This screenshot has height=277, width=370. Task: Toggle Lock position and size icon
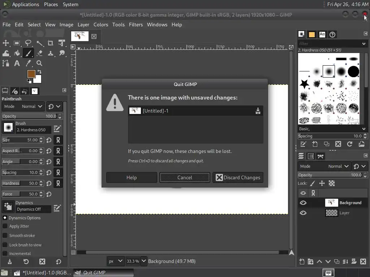pyautogui.click(x=322, y=183)
